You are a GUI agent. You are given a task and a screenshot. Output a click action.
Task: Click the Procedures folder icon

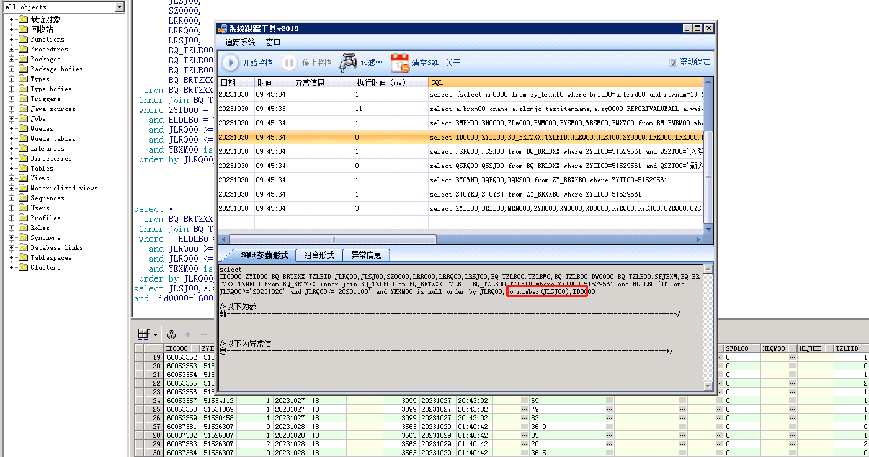24,49
